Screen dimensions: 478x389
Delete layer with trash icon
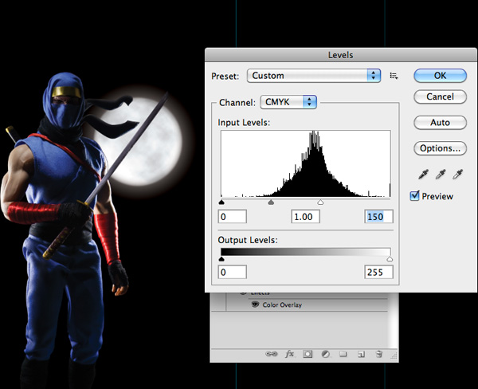(379, 354)
